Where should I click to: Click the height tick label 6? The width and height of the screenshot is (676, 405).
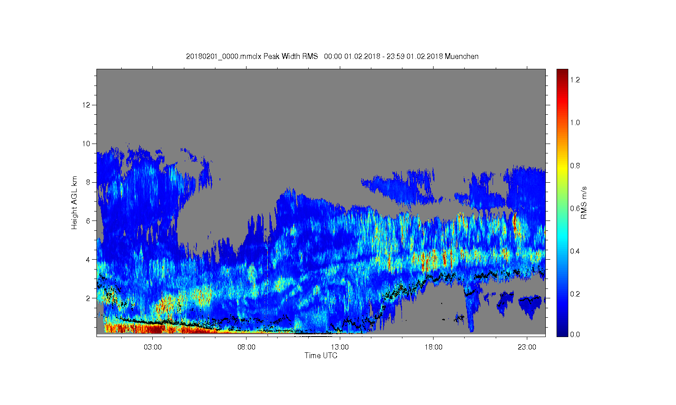pos(88,221)
